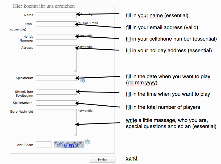
Task: Select the Anti Spam code input
Action: click(43, 145)
